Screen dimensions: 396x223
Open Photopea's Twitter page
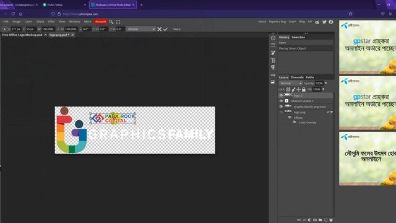(324, 22)
